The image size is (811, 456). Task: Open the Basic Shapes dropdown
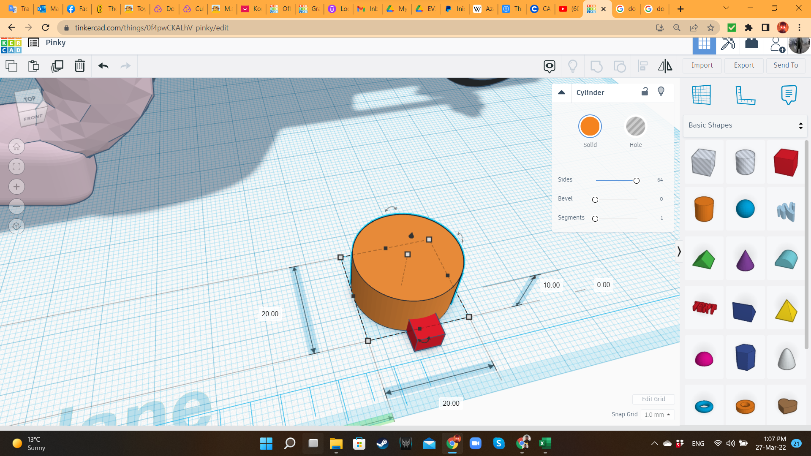[745, 125]
